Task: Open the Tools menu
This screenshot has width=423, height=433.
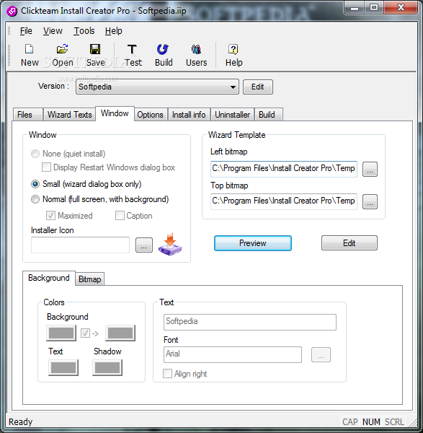Action: coord(84,31)
